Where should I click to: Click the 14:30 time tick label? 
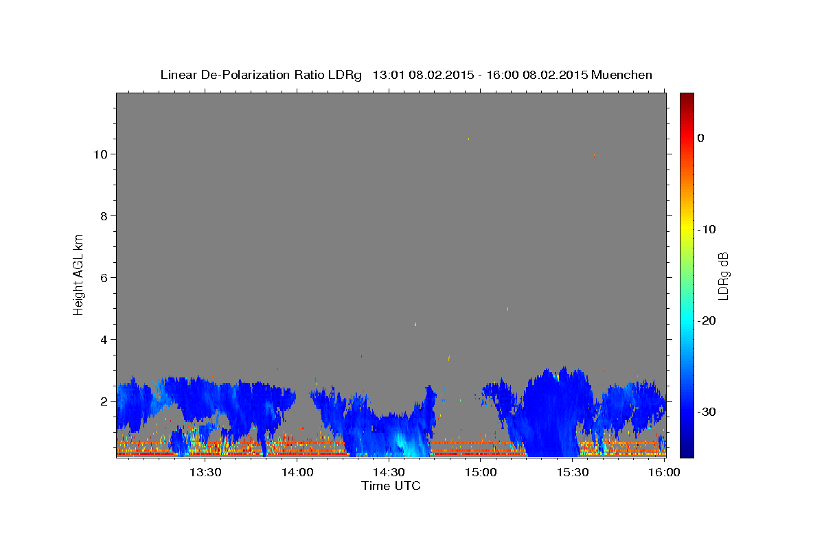point(389,472)
